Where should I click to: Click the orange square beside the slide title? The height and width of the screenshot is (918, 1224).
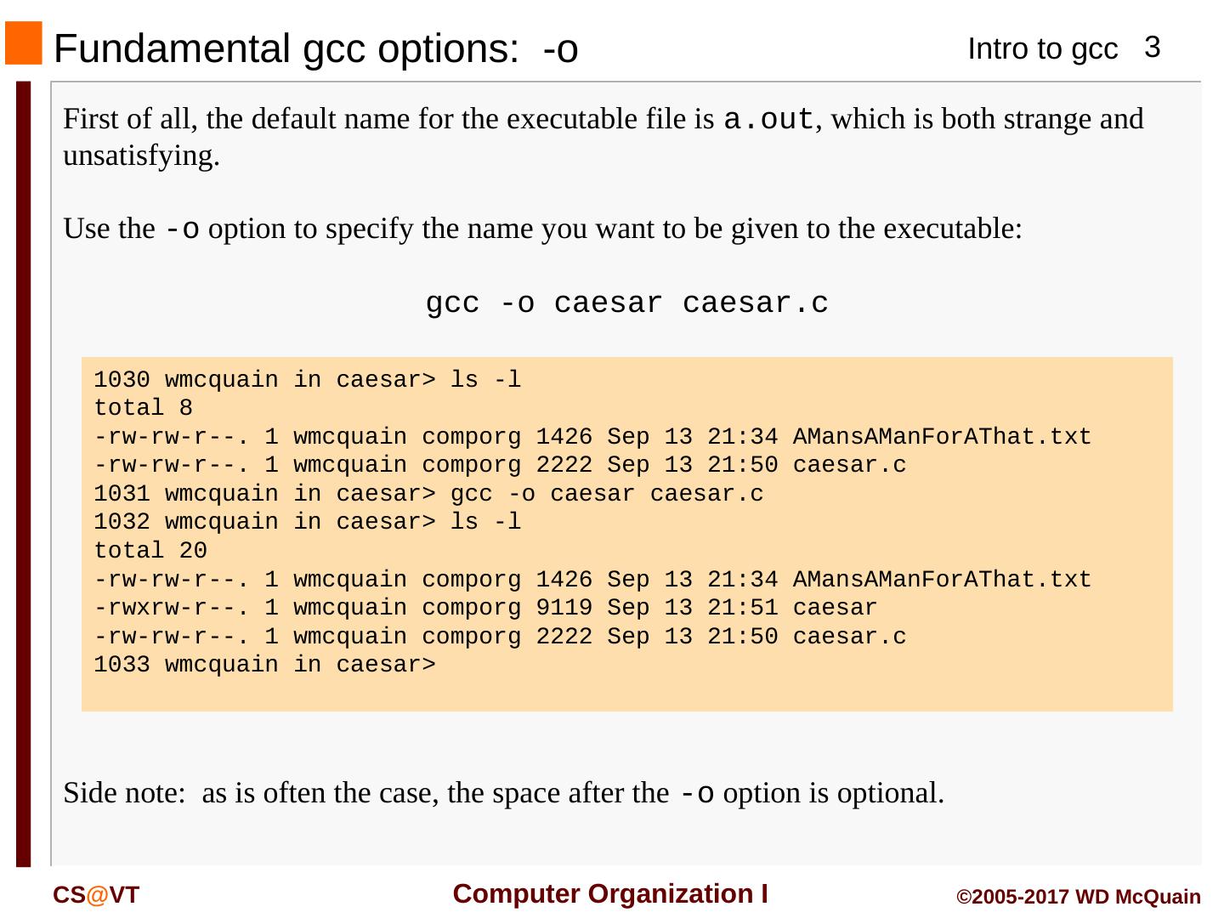point(23,43)
